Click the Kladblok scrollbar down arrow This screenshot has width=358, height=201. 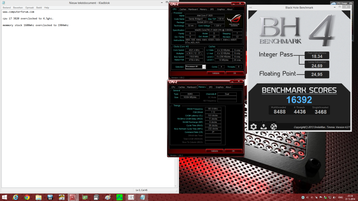tap(176, 186)
